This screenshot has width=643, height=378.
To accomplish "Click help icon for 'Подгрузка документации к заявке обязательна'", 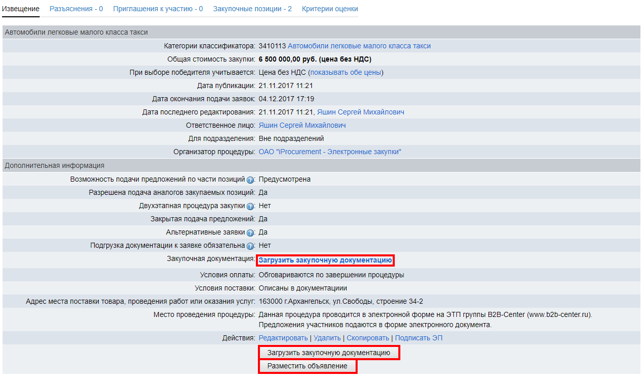I will click(x=250, y=246).
